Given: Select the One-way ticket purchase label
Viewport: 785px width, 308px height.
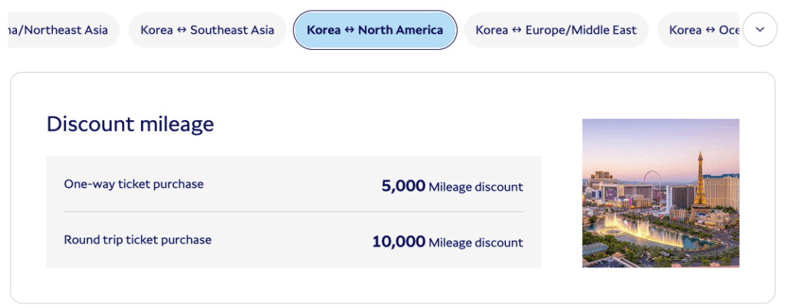Looking at the screenshot, I should (x=134, y=185).
